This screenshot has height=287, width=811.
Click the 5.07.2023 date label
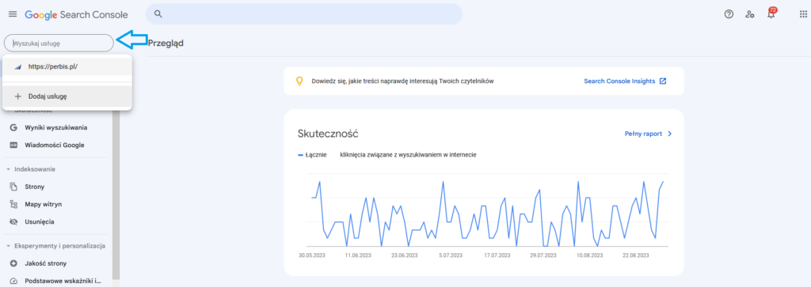(451, 255)
